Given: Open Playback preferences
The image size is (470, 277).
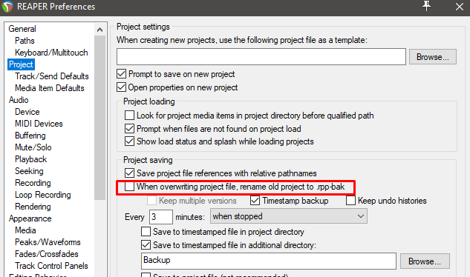Looking at the screenshot, I should tap(31, 159).
